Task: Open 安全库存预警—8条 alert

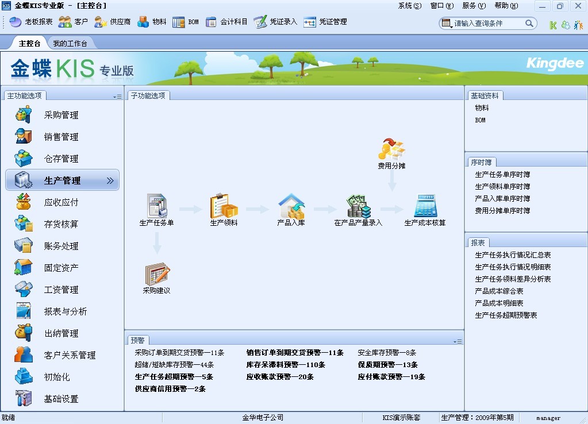Action: pos(387,352)
